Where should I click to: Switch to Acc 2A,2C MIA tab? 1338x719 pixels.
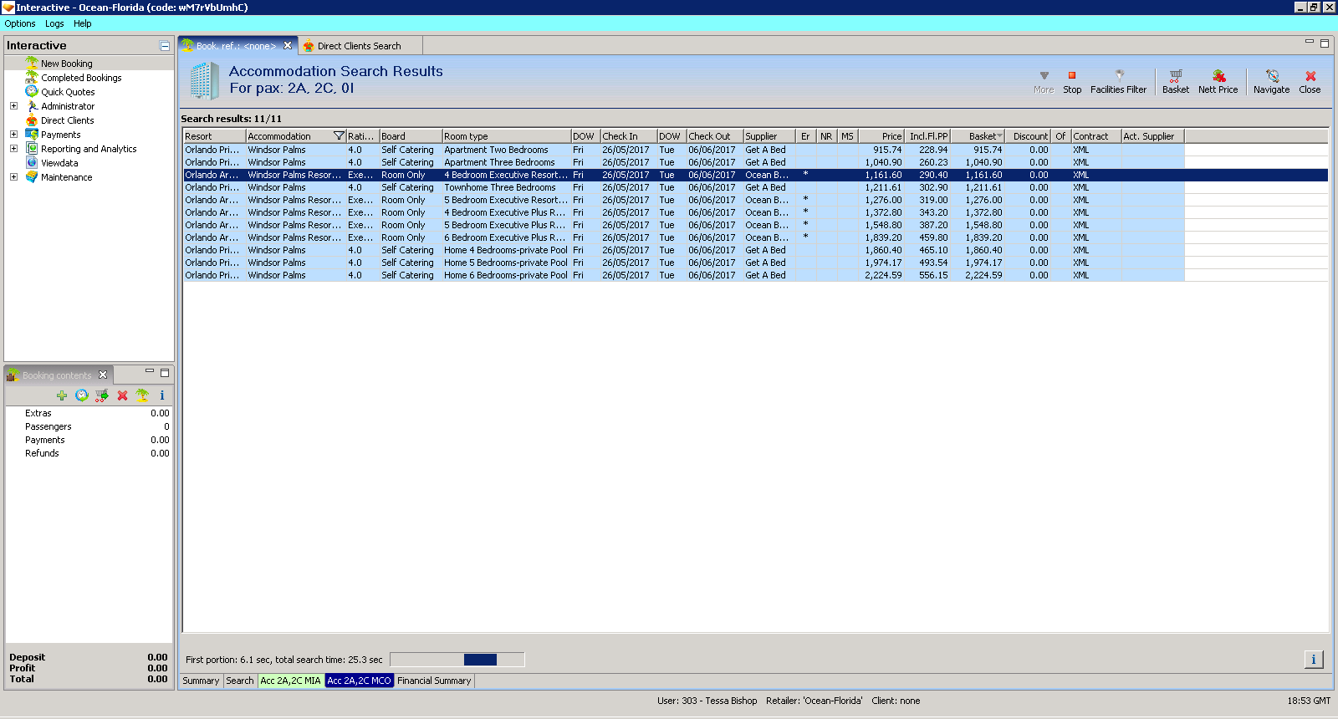(290, 681)
